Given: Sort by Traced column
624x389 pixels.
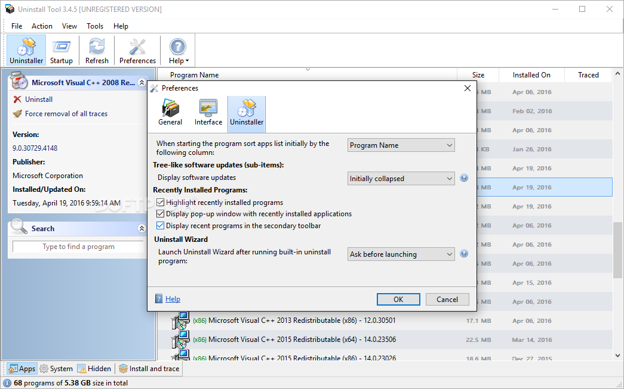Looking at the screenshot, I should point(588,75).
